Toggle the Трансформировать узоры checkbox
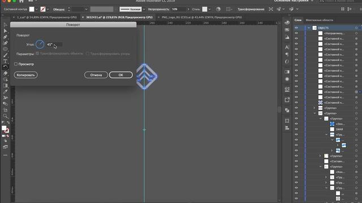Viewport: 362px width, 203px height. click(x=88, y=54)
